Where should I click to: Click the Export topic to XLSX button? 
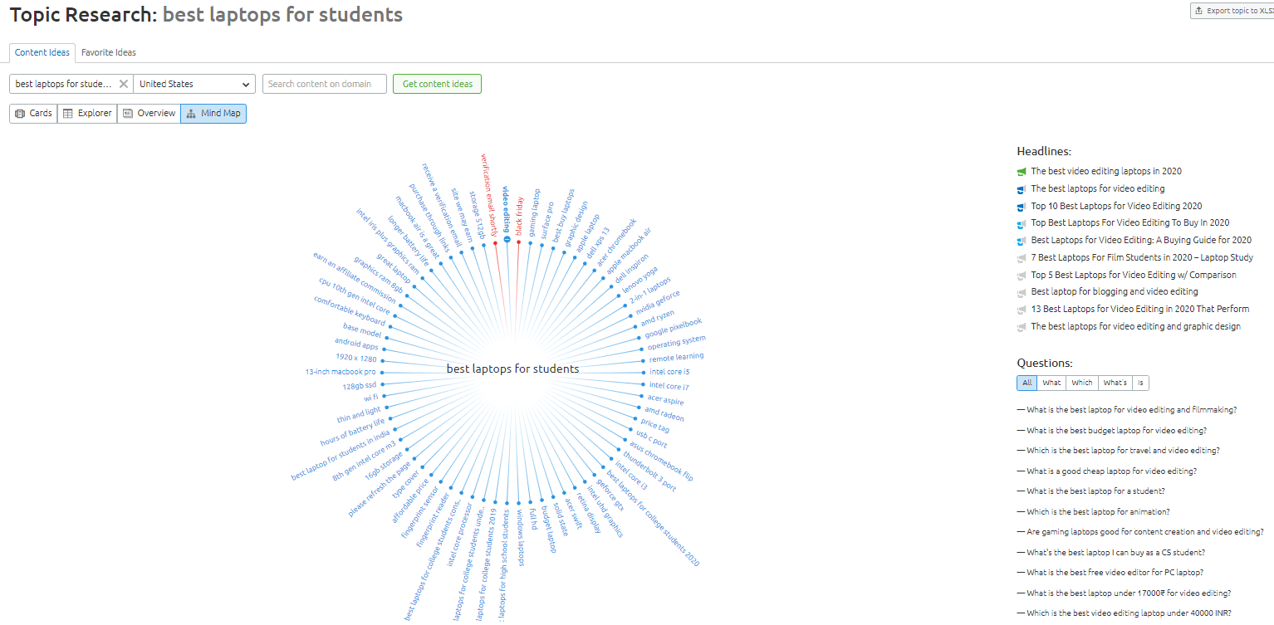(x=1232, y=11)
